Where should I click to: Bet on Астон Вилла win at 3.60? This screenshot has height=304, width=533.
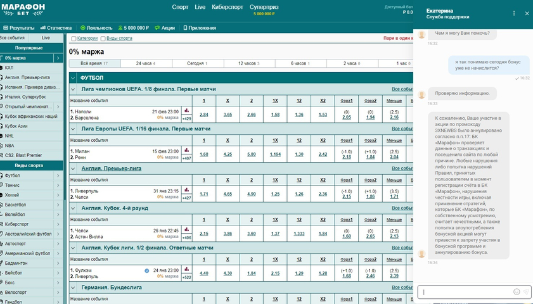252,234
